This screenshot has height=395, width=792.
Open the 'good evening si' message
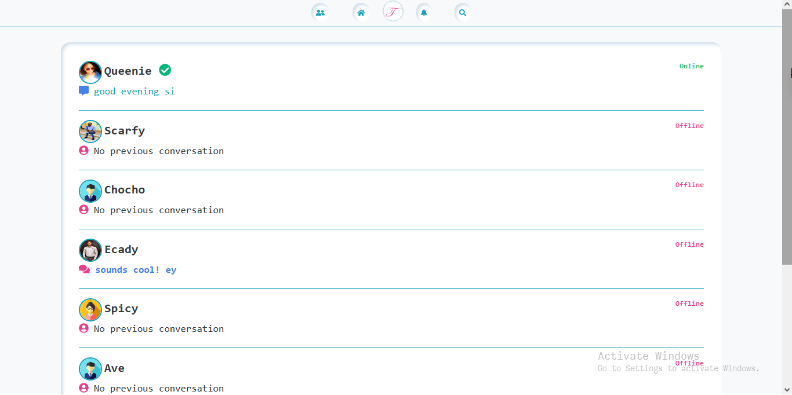pos(134,92)
